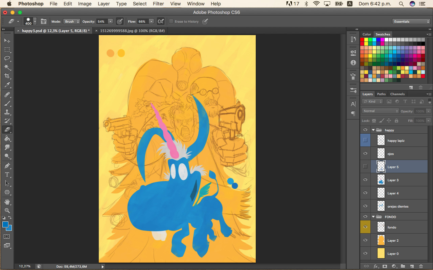
Task: Select the Move tool
Action: (7, 40)
